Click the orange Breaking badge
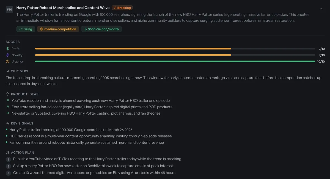This screenshot has height=179, width=330. [x=122, y=8]
